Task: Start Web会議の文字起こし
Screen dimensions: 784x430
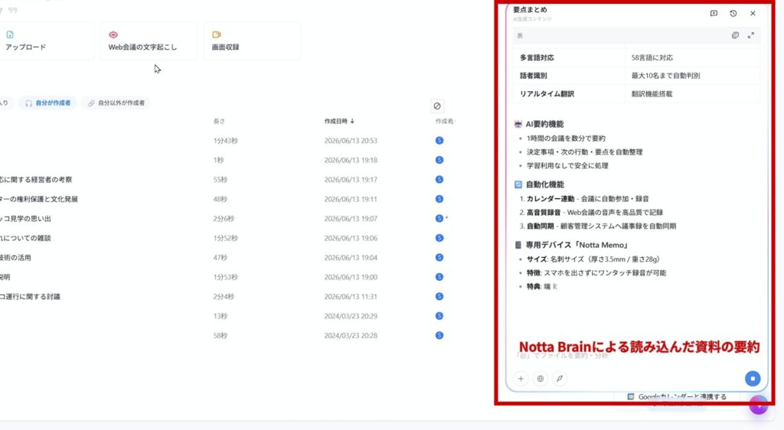Action: (x=149, y=41)
